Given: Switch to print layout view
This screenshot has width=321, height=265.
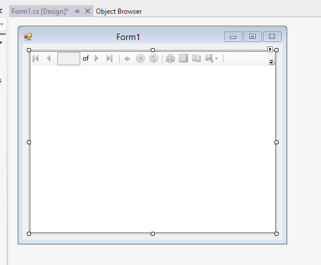Looking at the screenshot, I should pyautogui.click(x=183, y=58).
